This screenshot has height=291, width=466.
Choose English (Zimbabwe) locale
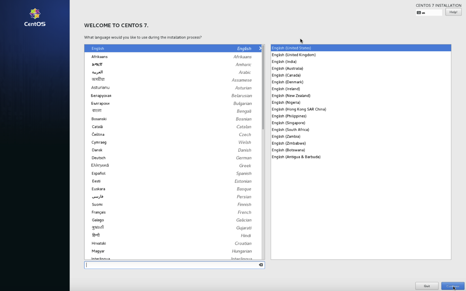(x=361, y=143)
